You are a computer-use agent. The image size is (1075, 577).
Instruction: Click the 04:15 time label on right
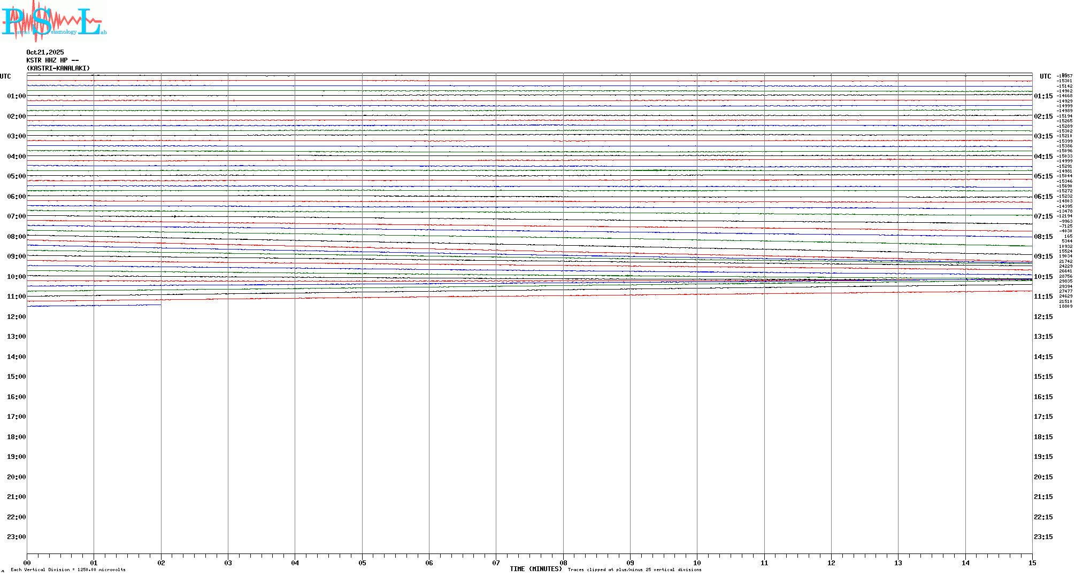coord(1043,157)
